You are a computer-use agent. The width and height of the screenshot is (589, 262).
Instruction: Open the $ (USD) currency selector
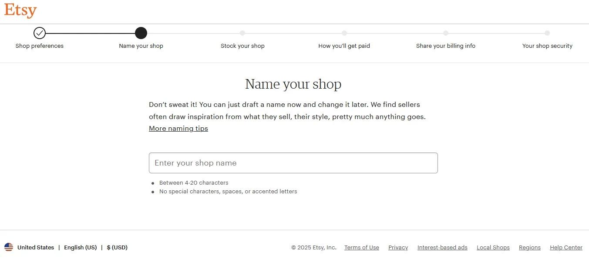pos(117,248)
